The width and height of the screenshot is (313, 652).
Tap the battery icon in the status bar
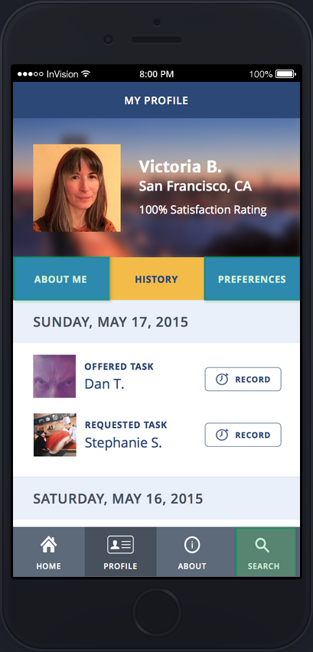coord(286,74)
